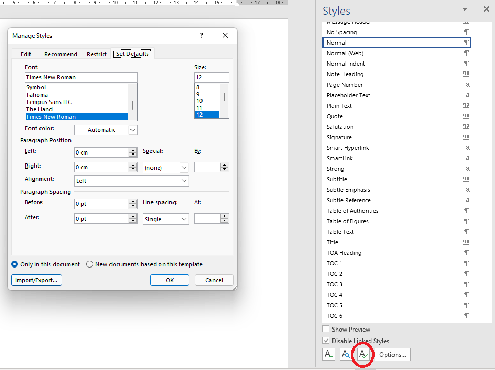The image size is (495, 370).
Task: Click the OK button
Action: click(x=170, y=280)
